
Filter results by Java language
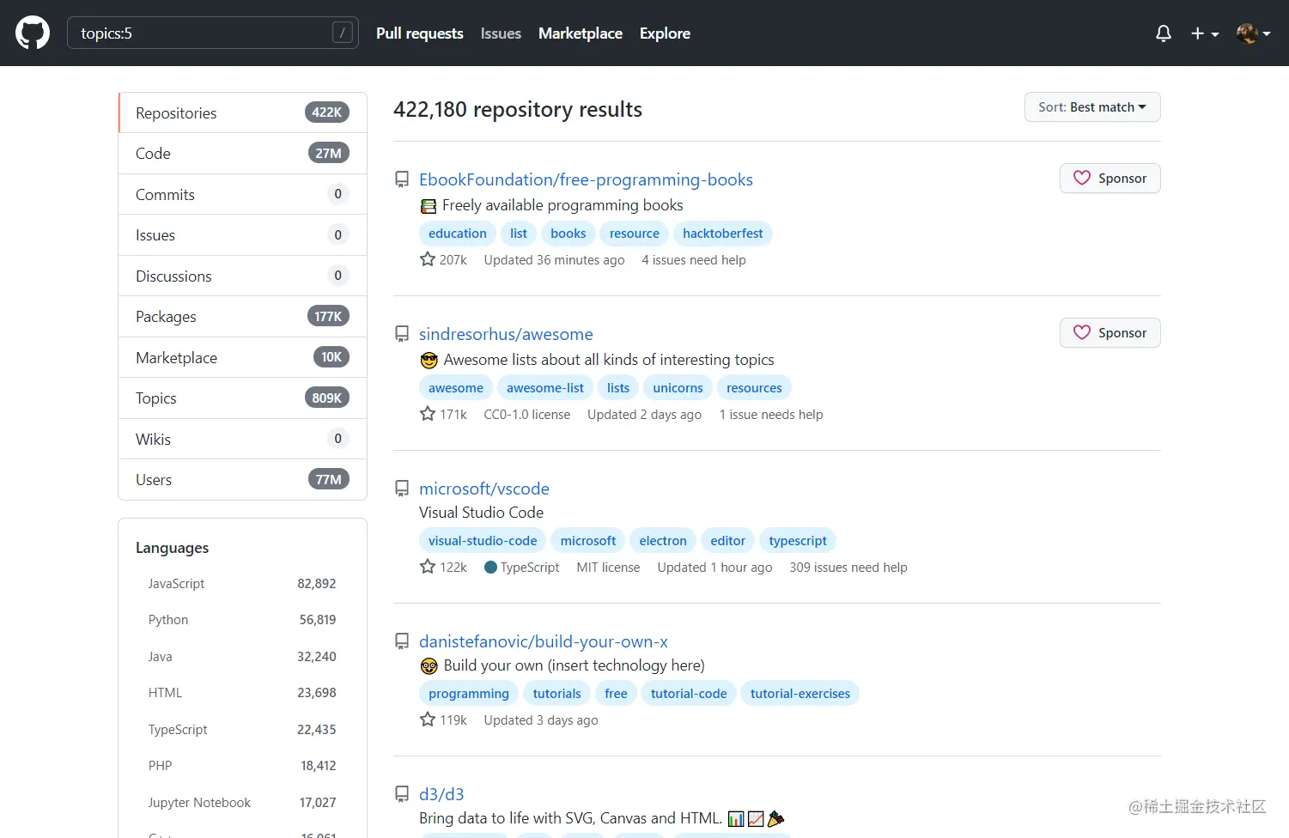pos(242,657)
